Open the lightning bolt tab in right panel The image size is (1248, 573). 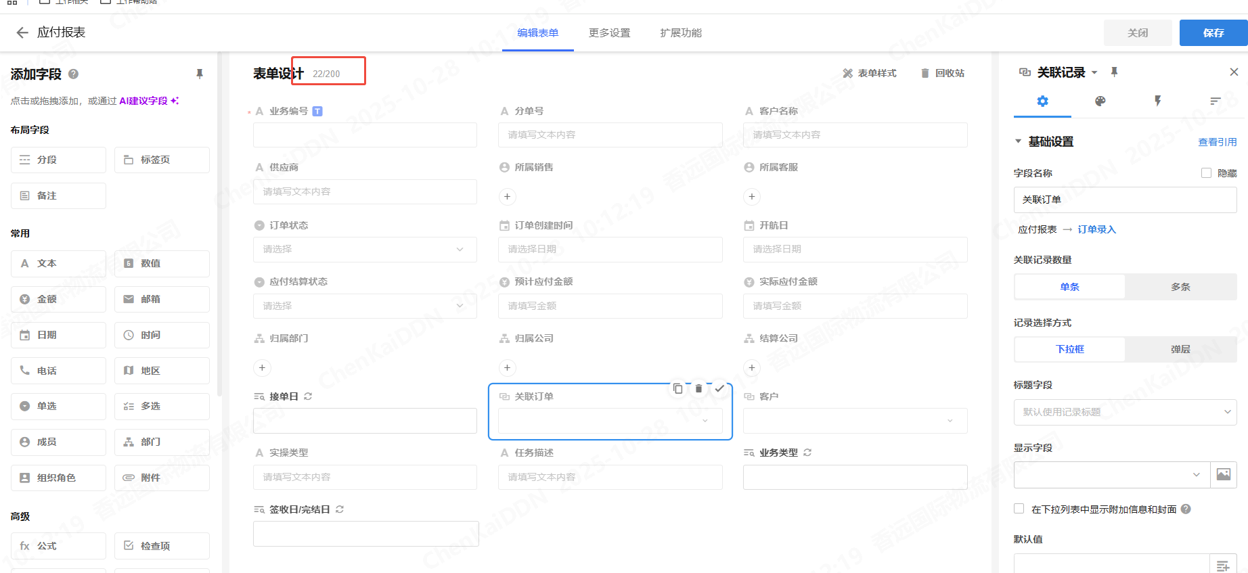(1157, 101)
